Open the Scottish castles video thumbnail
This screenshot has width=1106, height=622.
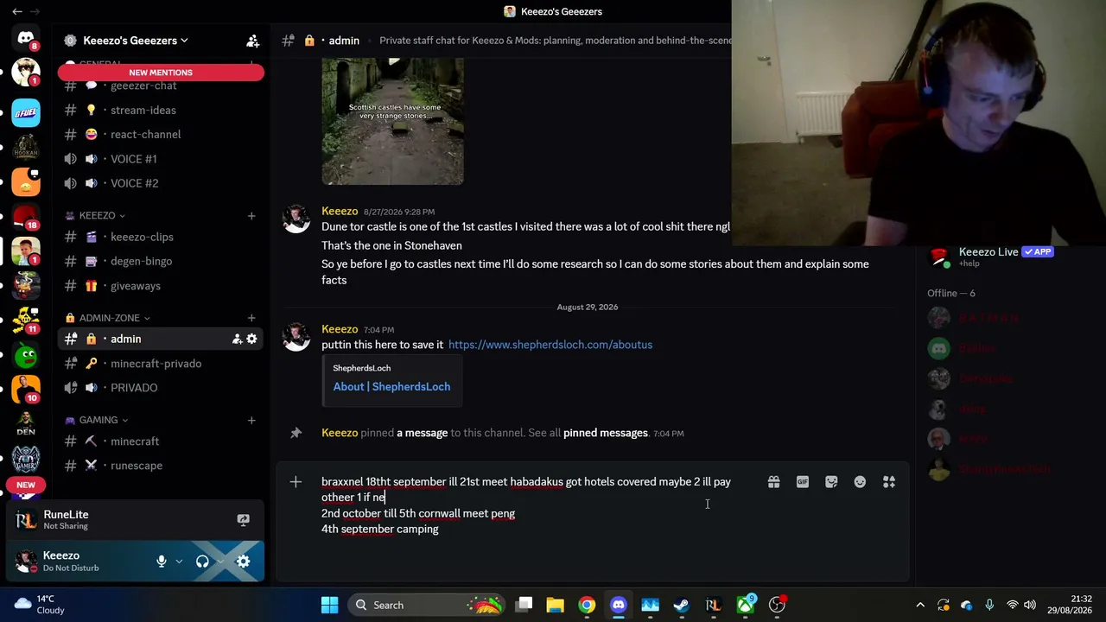[393, 121]
